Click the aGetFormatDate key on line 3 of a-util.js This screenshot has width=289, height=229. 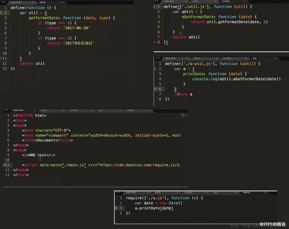(197, 17)
